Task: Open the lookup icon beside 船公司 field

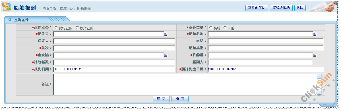Action: [x=166, y=34]
